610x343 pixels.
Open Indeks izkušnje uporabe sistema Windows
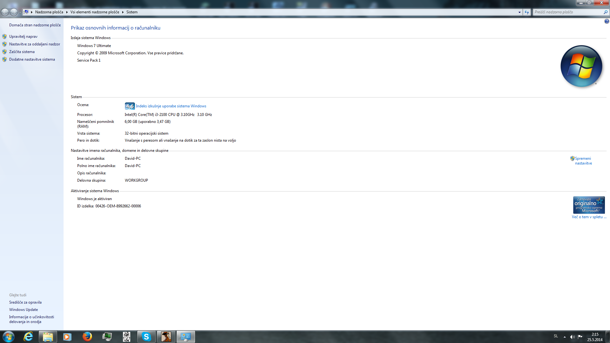(x=171, y=106)
